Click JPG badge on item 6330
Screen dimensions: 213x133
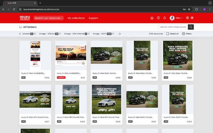tap(95, 77)
